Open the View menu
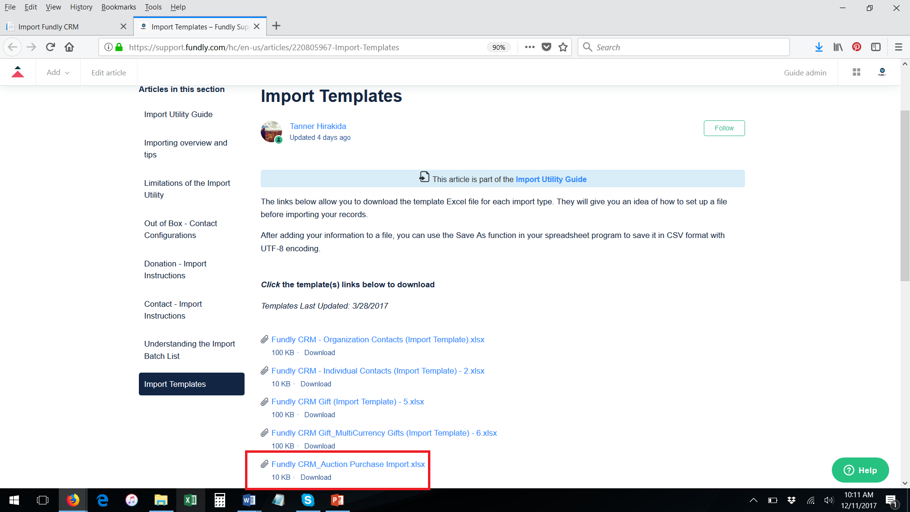This screenshot has height=512, width=910. [x=53, y=7]
